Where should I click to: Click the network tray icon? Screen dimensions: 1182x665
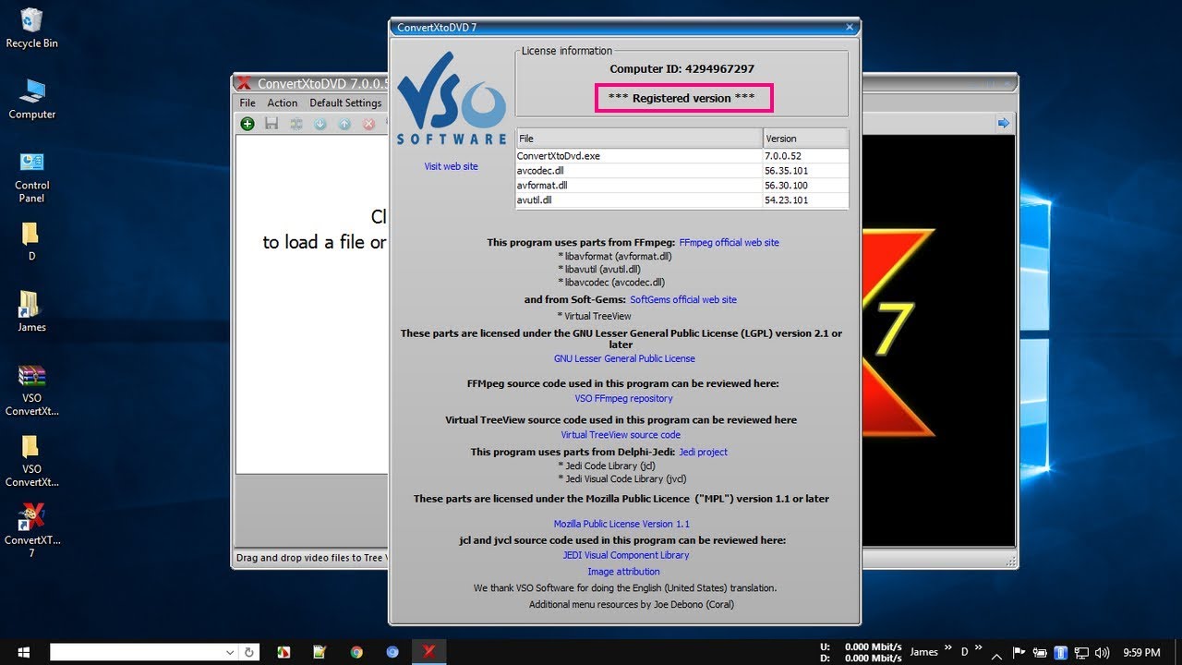tap(1082, 652)
